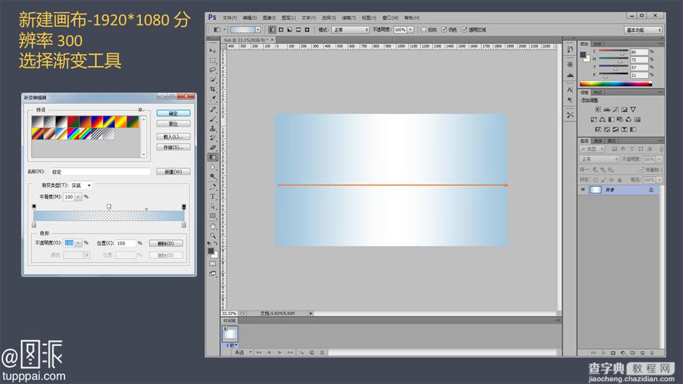Screen dimensions: 683x384
Task: Choose the linear gradient style icon
Action: (x=272, y=29)
